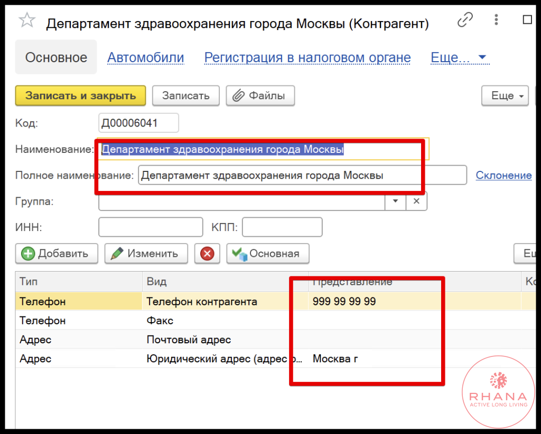Sort by the Тип column header
Screen dimensions: 541x434
click(x=79, y=282)
